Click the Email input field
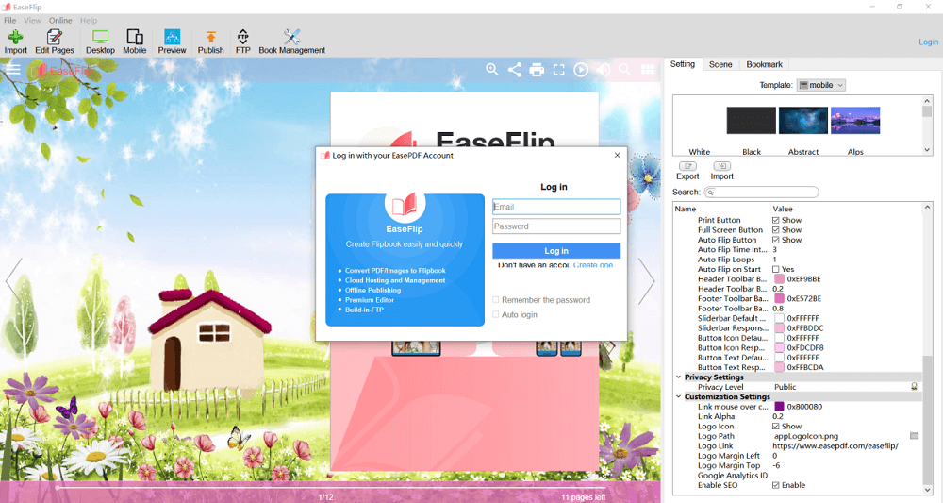This screenshot has width=943, height=503. [x=556, y=207]
